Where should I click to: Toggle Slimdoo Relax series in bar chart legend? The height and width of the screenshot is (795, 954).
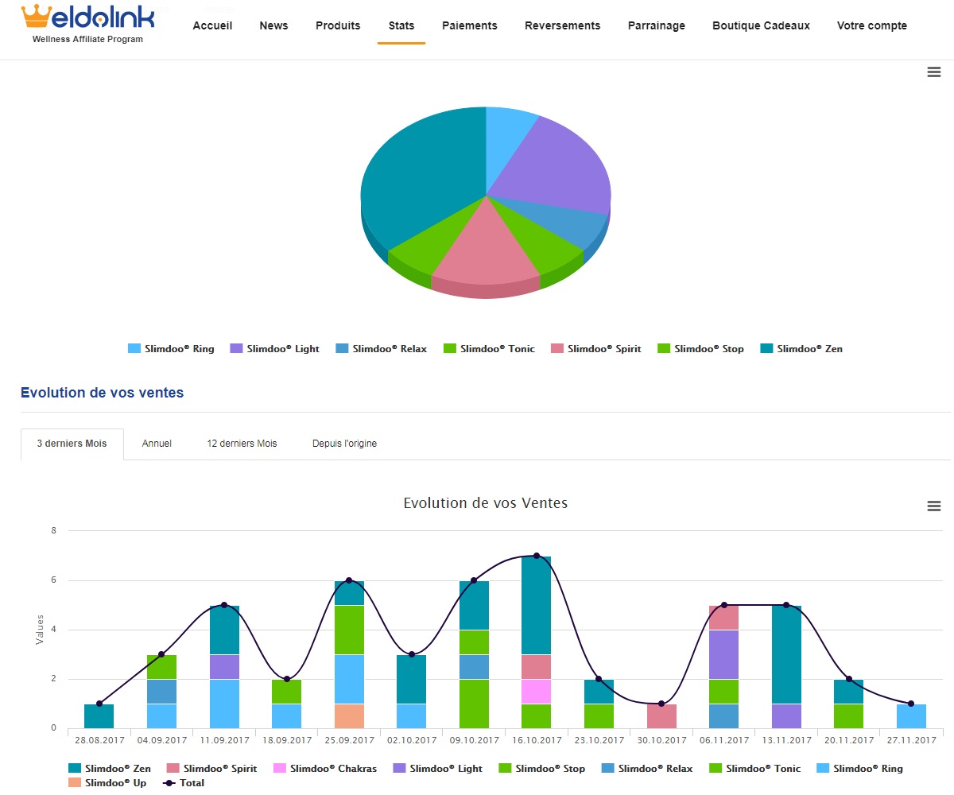pos(646,769)
